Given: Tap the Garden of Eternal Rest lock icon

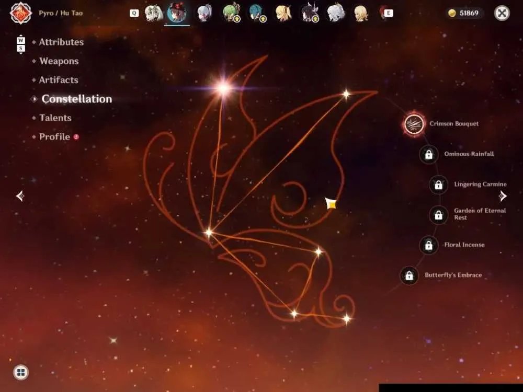Looking at the screenshot, I should [x=438, y=215].
